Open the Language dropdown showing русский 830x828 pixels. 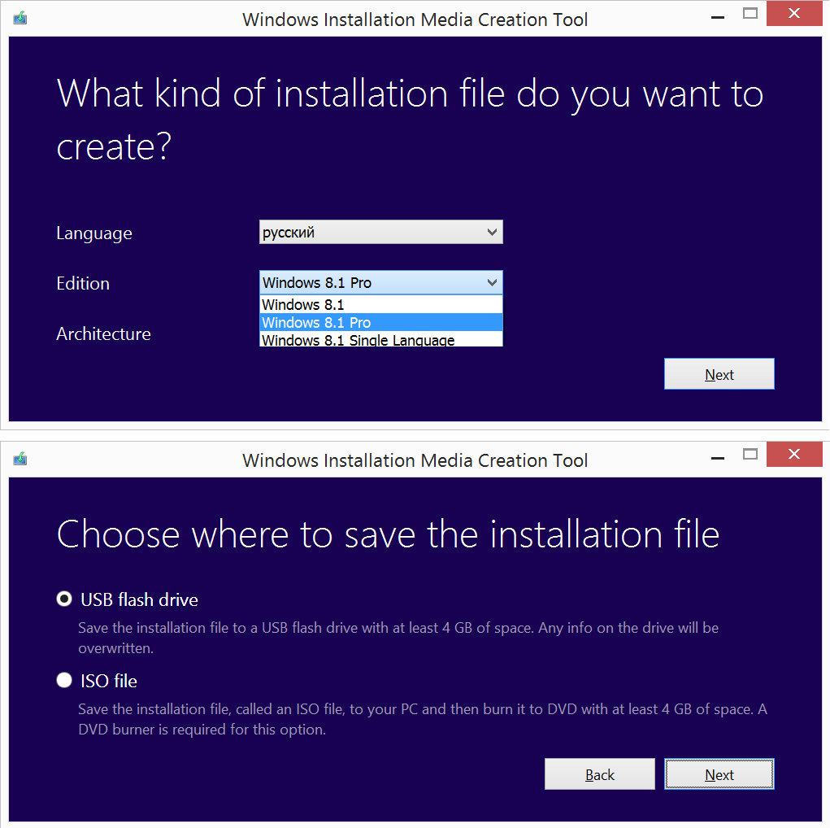tap(380, 233)
